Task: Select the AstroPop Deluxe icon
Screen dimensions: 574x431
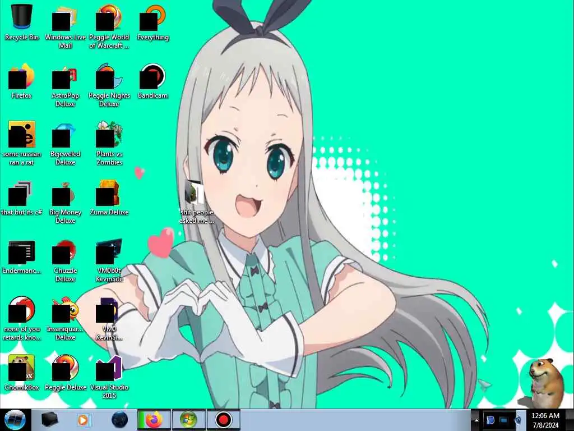Action: pos(65,86)
